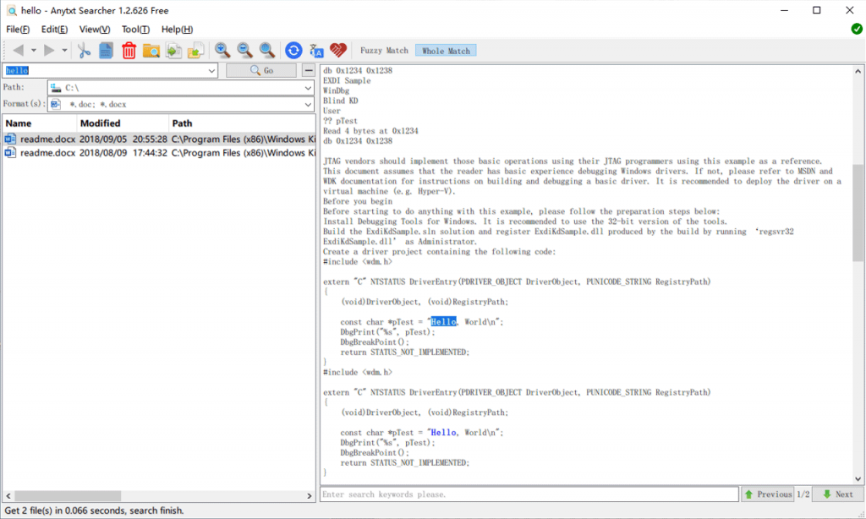866x519 pixels.
Task: Click the Zoom In magnifier icon
Action: [x=222, y=50]
